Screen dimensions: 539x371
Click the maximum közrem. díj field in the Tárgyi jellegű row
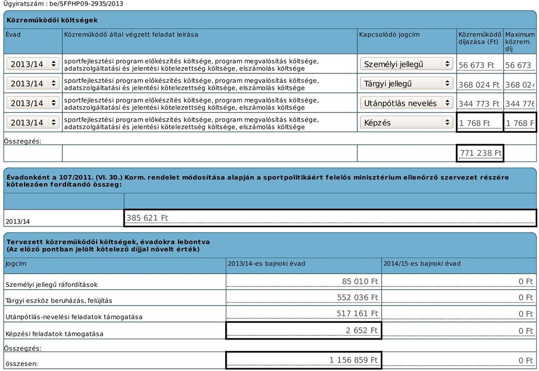click(x=520, y=85)
